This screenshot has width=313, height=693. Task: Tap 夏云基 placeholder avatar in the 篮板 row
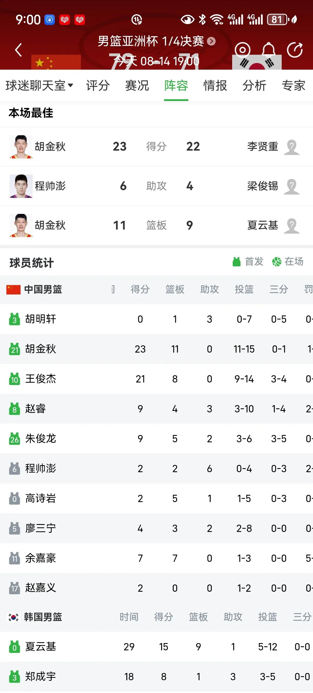(x=292, y=225)
